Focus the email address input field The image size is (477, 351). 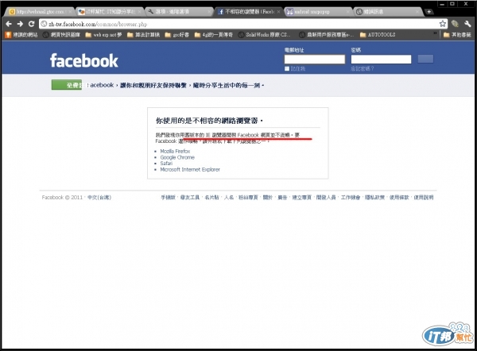315,60
